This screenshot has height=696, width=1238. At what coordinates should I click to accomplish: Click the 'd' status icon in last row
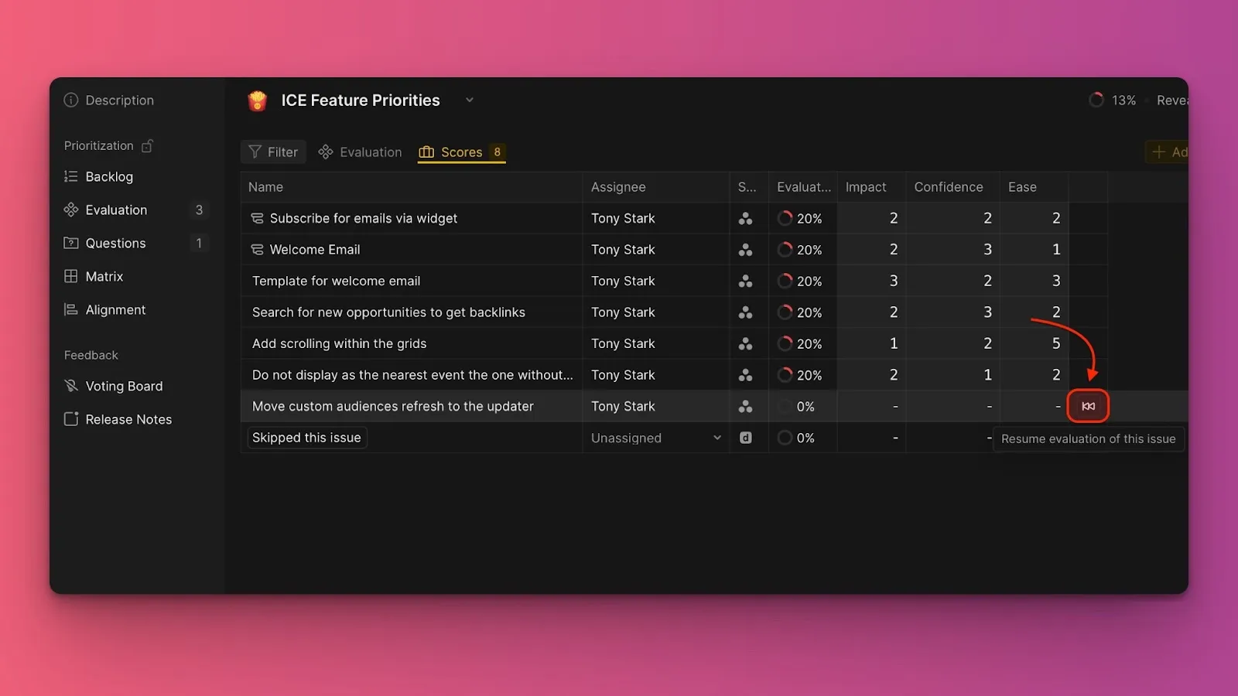745,438
